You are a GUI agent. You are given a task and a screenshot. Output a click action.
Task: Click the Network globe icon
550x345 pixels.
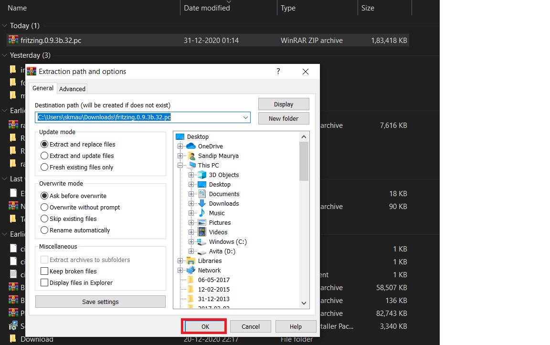click(x=191, y=270)
